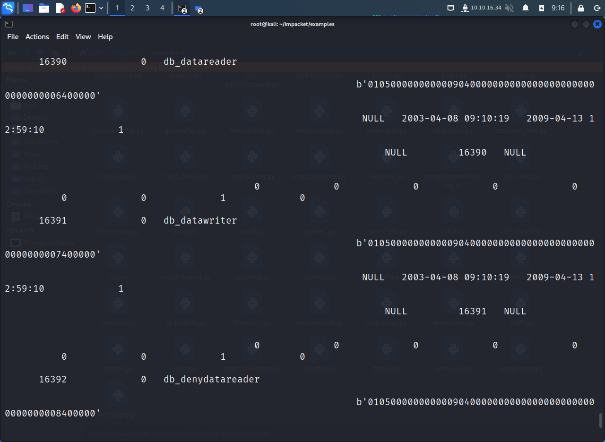Viewport: 605px width, 442px height.
Task: Open the terminal emulator launcher
Action: point(90,8)
